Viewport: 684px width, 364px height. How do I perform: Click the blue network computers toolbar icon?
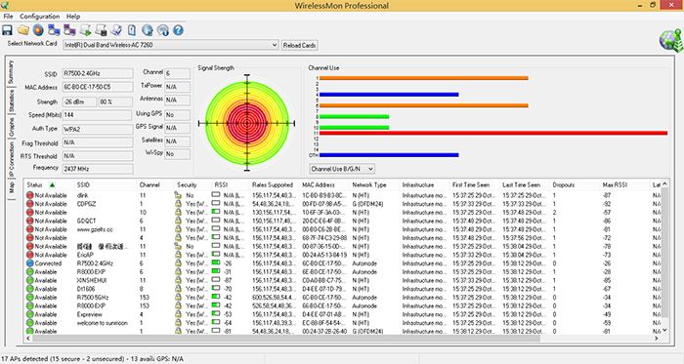click(54, 30)
